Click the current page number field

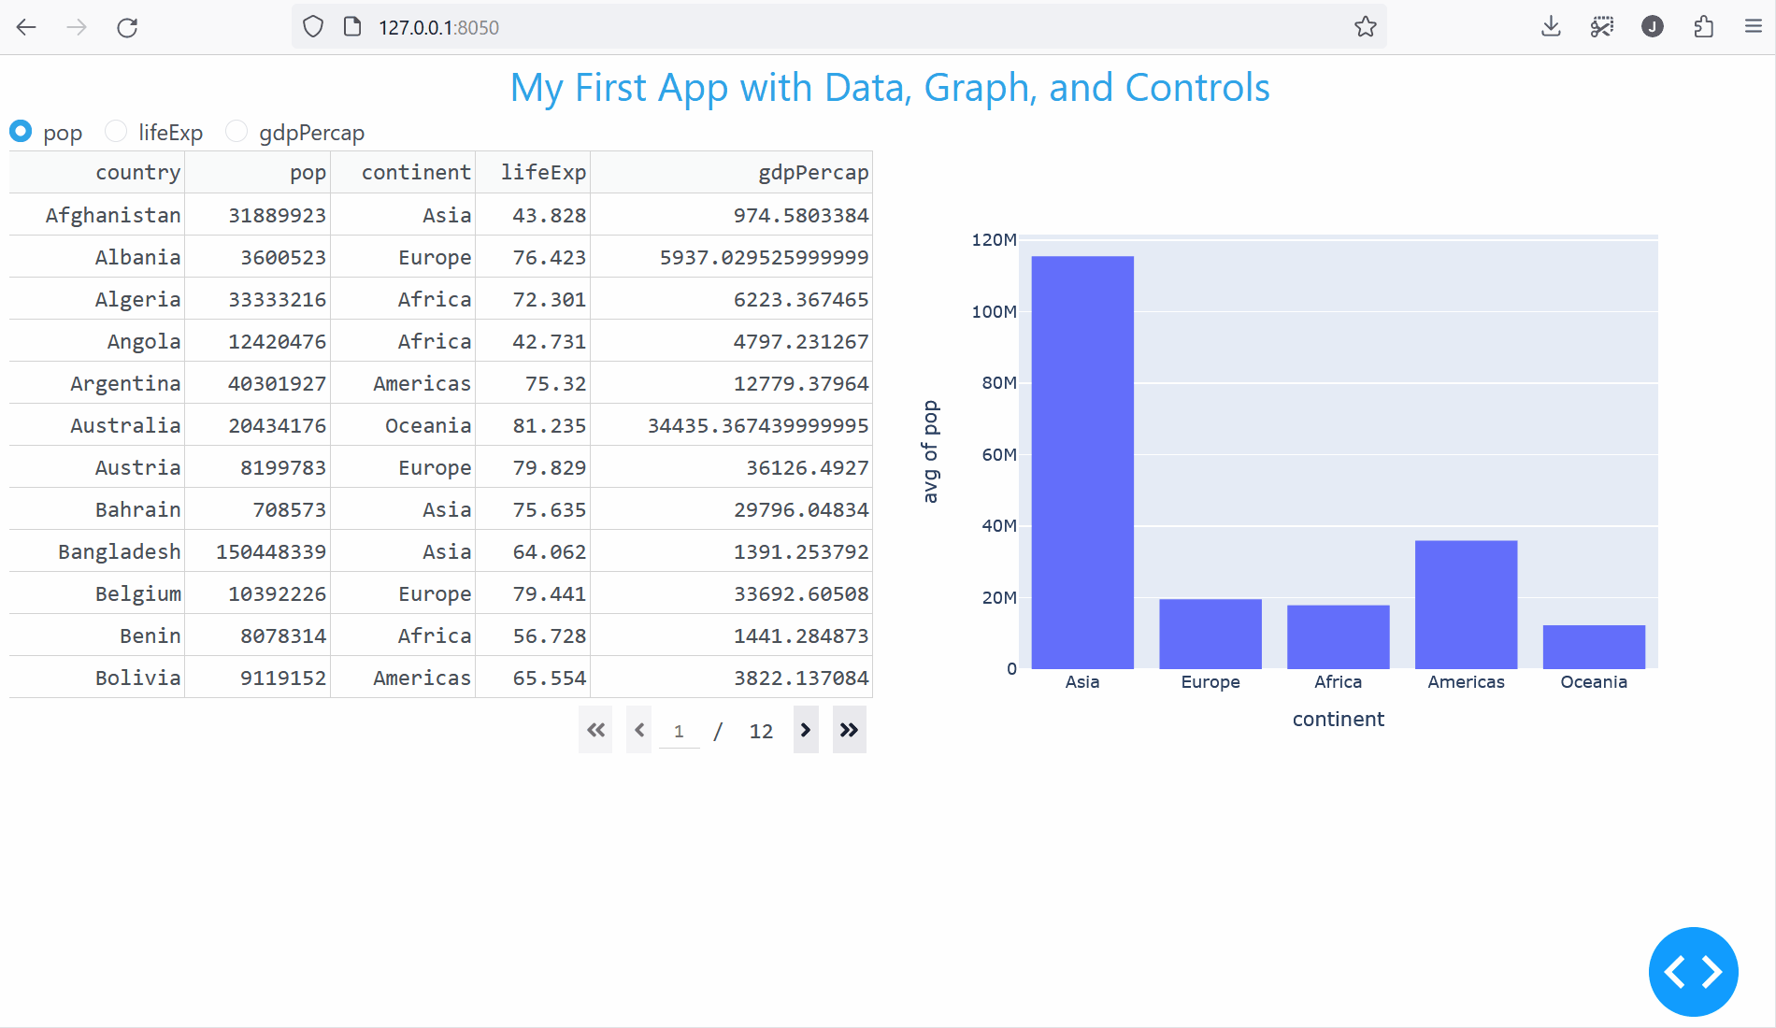click(679, 731)
